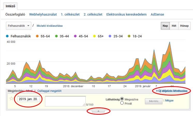Open the Elektronikus kereskedelem tab
Viewport: 193px width, 116px height.
pyautogui.click(x=127, y=15)
